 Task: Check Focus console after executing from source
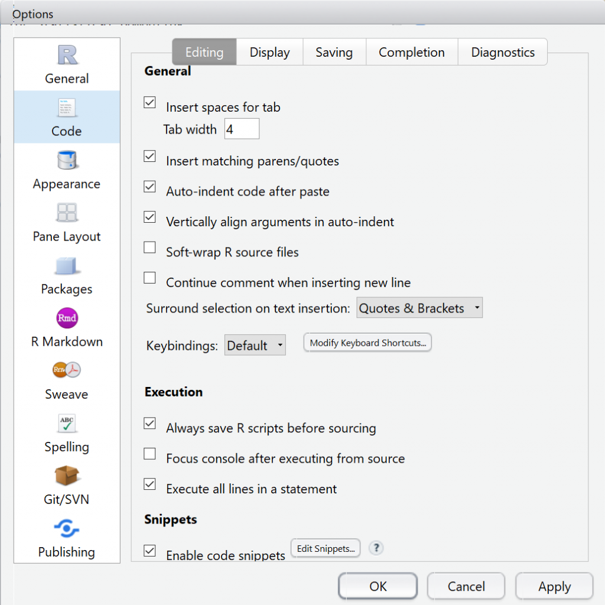[149, 454]
